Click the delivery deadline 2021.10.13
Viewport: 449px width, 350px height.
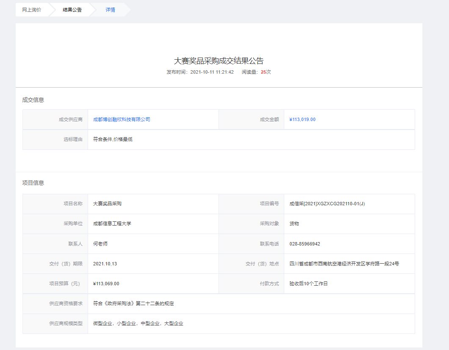pos(105,264)
